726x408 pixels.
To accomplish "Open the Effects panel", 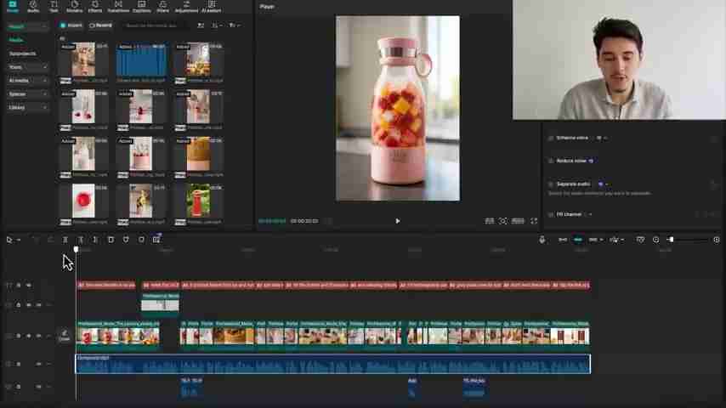I will (x=95, y=7).
